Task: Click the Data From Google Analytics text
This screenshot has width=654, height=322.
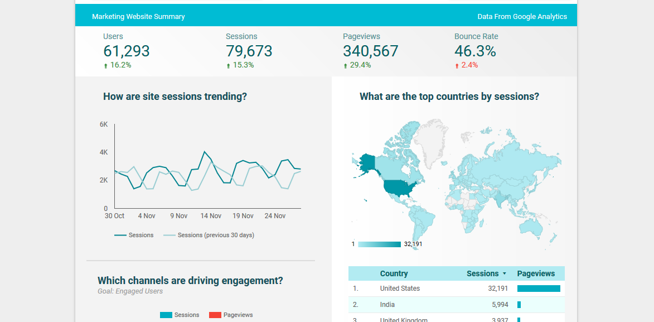Action: point(522,17)
